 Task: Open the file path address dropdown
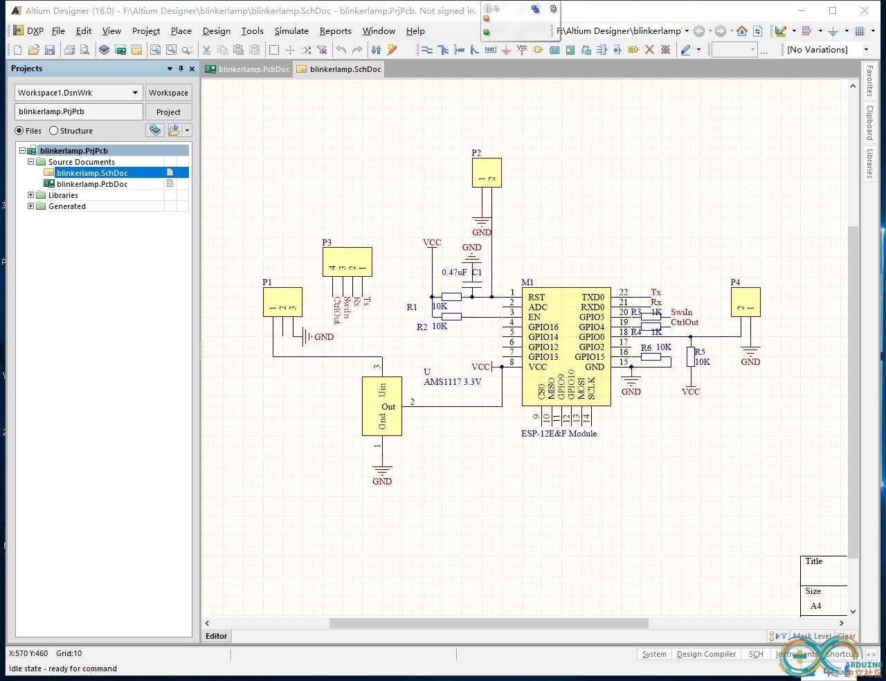687,31
